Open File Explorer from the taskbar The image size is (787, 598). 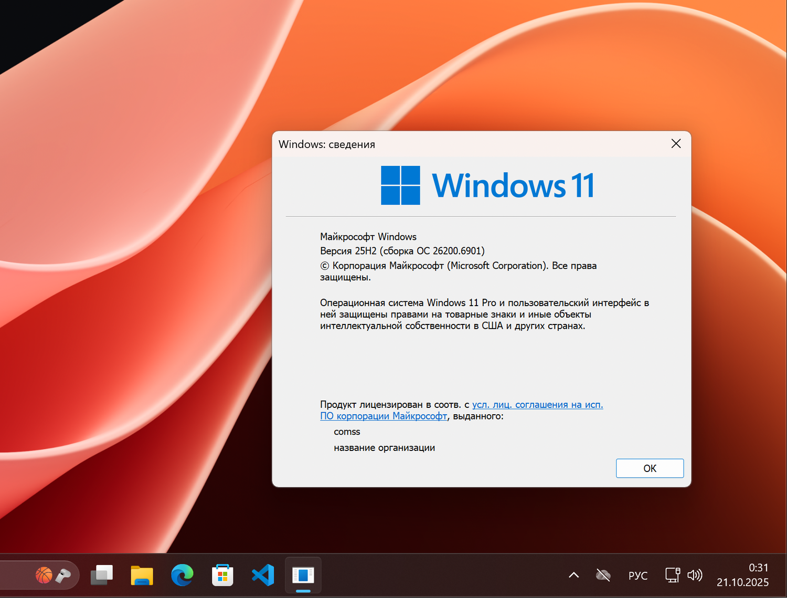pos(142,575)
